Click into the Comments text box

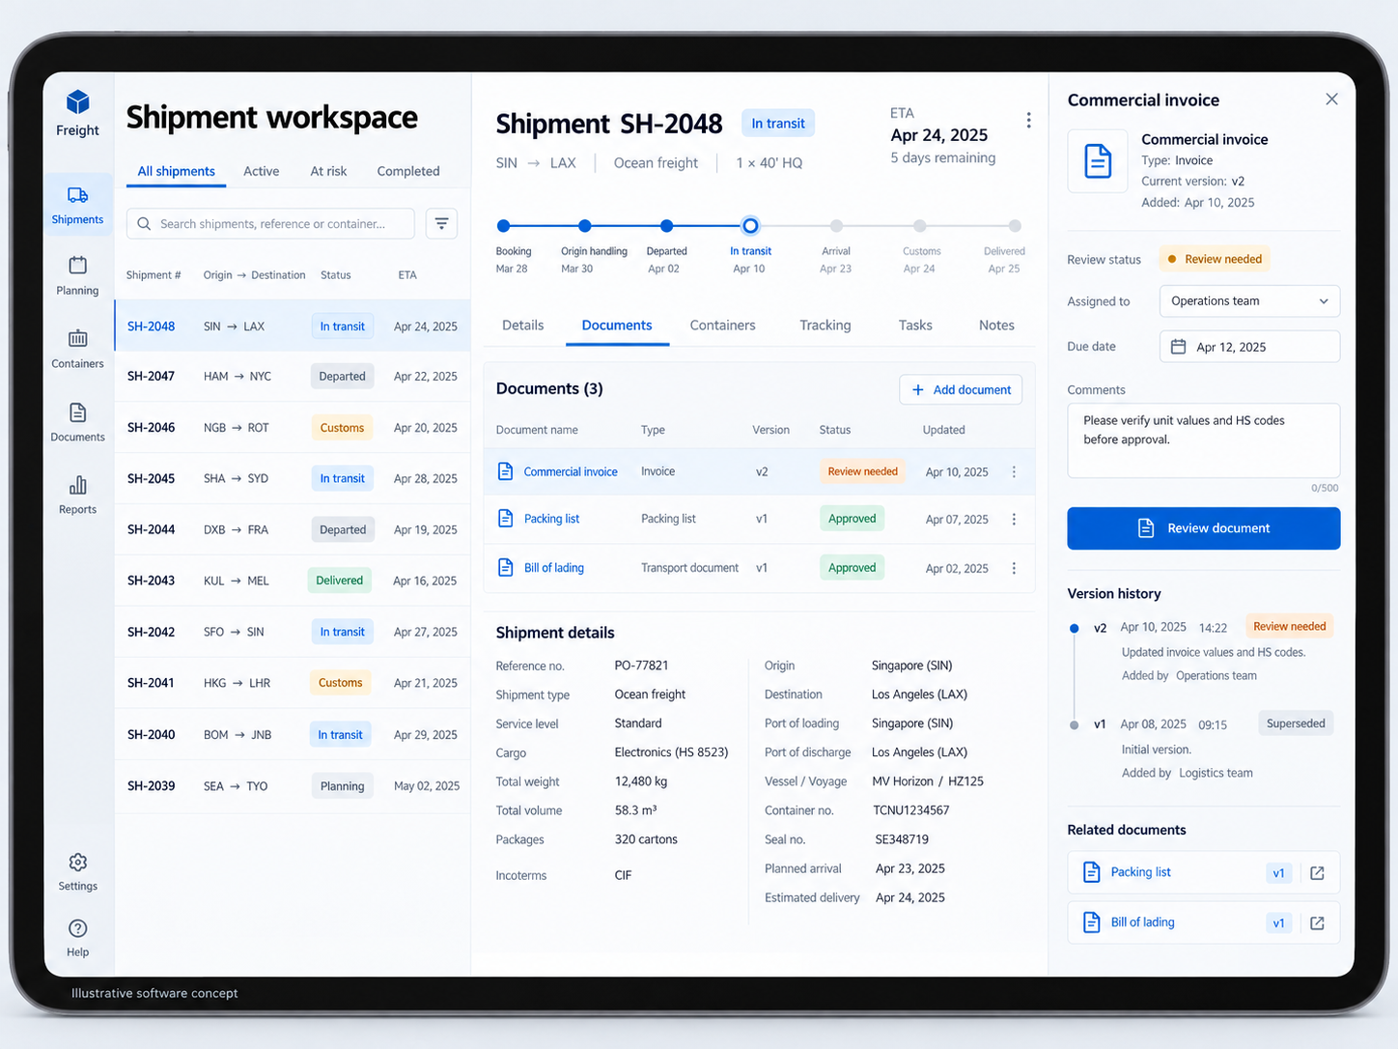(x=1203, y=440)
